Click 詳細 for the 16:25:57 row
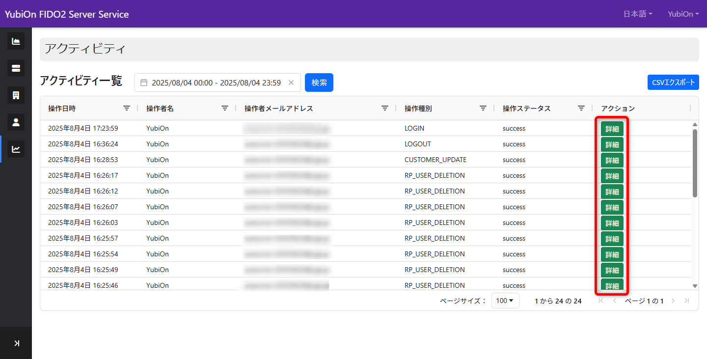The image size is (707, 359). coord(612,239)
